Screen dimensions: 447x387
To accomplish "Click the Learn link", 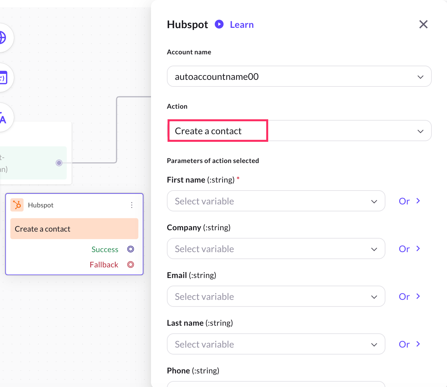I will pyautogui.click(x=242, y=25).
